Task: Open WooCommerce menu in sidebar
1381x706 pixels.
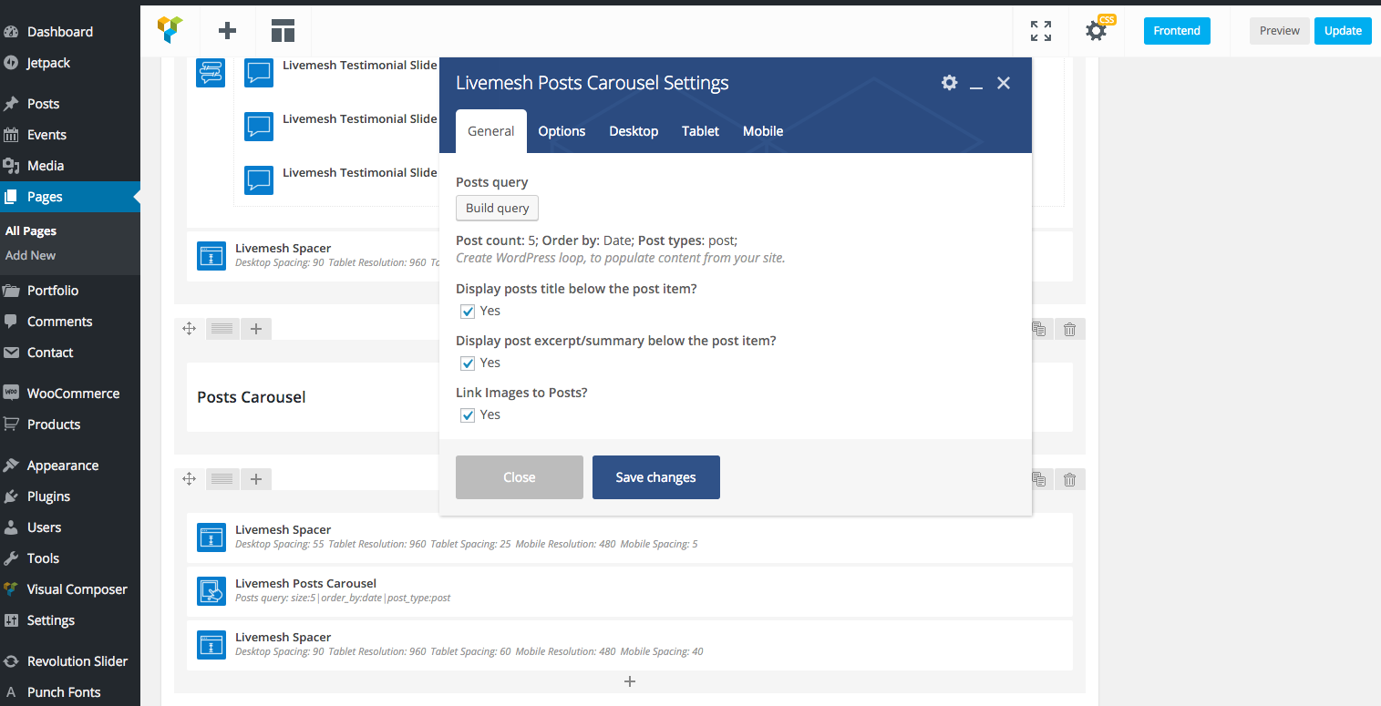Action: 70,394
